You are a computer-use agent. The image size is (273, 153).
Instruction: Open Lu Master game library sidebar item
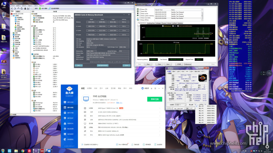69,139
